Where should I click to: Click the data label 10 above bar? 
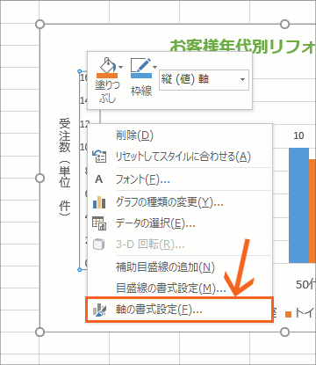click(298, 135)
